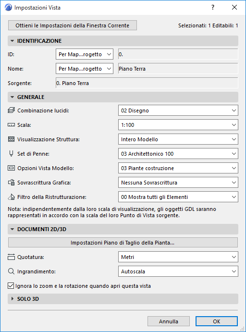
Task: Open Filtro della Ristrutturazione dropdown
Action: coord(178,197)
